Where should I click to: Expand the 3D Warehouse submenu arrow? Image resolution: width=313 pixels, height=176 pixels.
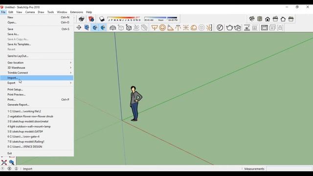point(70,67)
